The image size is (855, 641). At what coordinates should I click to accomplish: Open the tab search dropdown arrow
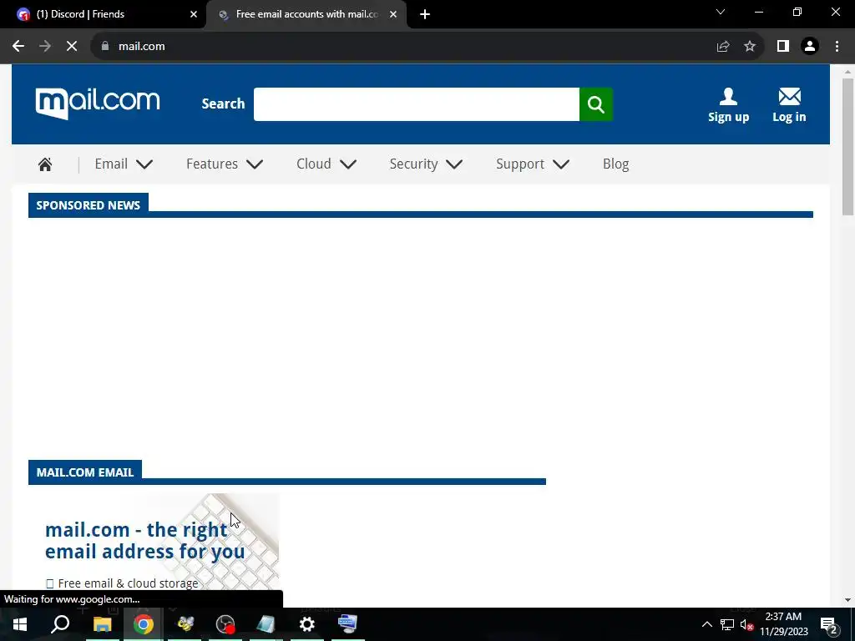coord(721,12)
